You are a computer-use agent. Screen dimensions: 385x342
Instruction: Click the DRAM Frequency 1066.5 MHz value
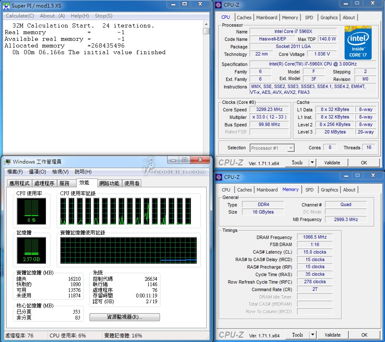(315, 237)
